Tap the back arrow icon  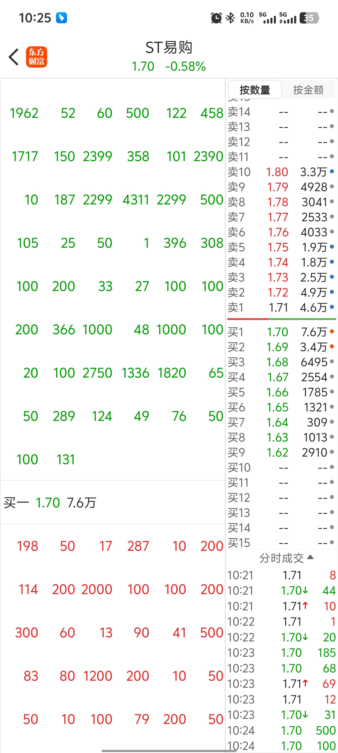point(14,57)
